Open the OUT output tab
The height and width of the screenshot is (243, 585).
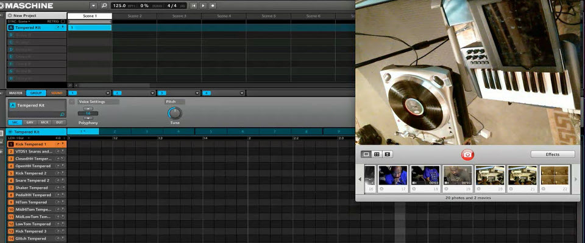coord(58,122)
